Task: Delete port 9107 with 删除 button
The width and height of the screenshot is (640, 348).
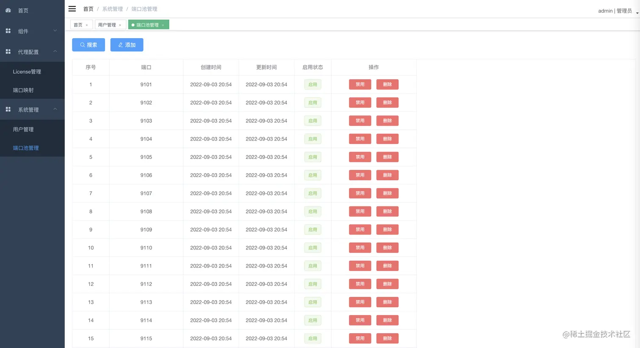Action: pyautogui.click(x=387, y=193)
